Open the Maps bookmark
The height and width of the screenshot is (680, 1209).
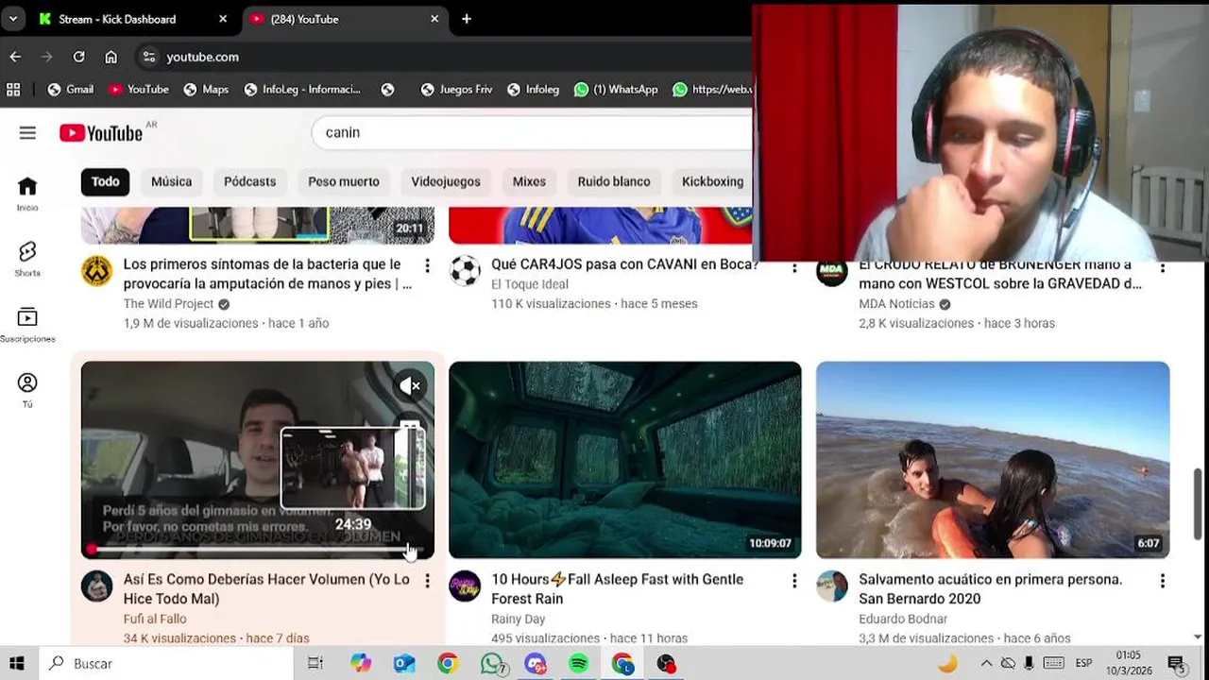pos(206,90)
